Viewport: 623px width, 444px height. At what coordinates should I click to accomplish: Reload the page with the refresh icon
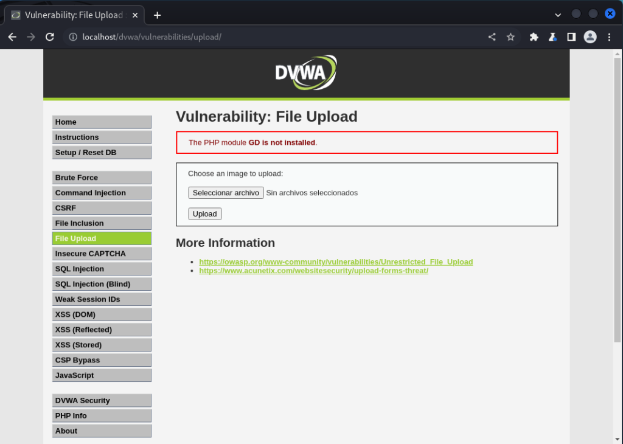tap(50, 37)
